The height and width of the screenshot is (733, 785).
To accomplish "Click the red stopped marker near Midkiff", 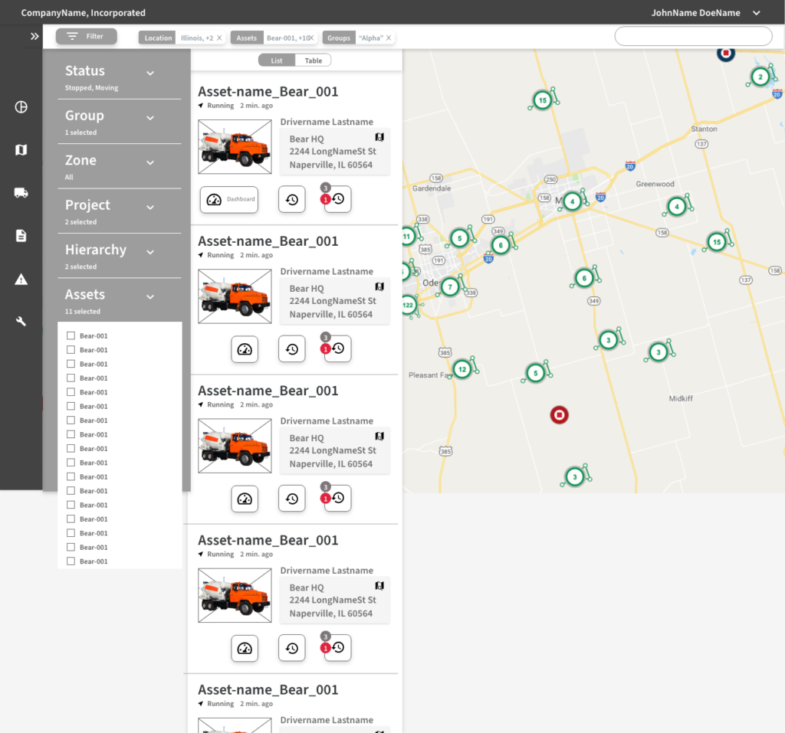I will [560, 415].
